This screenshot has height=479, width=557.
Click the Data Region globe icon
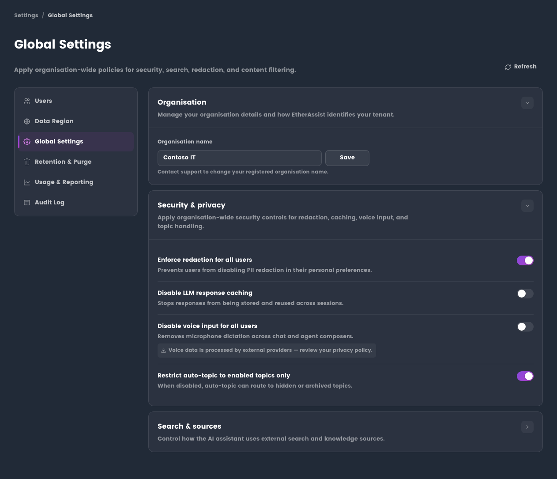27,121
